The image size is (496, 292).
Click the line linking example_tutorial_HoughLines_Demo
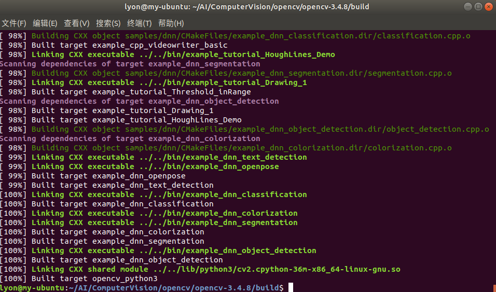tap(168, 54)
